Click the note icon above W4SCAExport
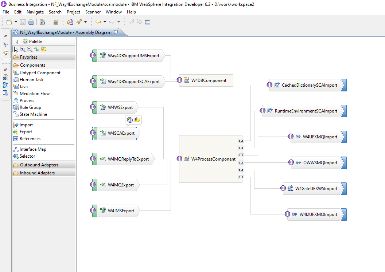Screen dimensions: 385x272 click(x=137, y=120)
